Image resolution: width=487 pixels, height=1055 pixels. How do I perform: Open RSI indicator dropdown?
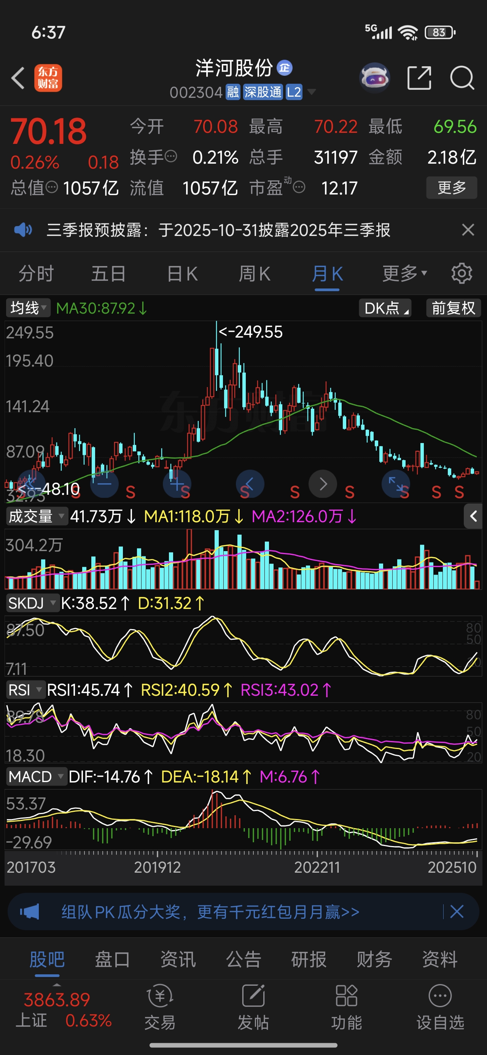[x=25, y=690]
